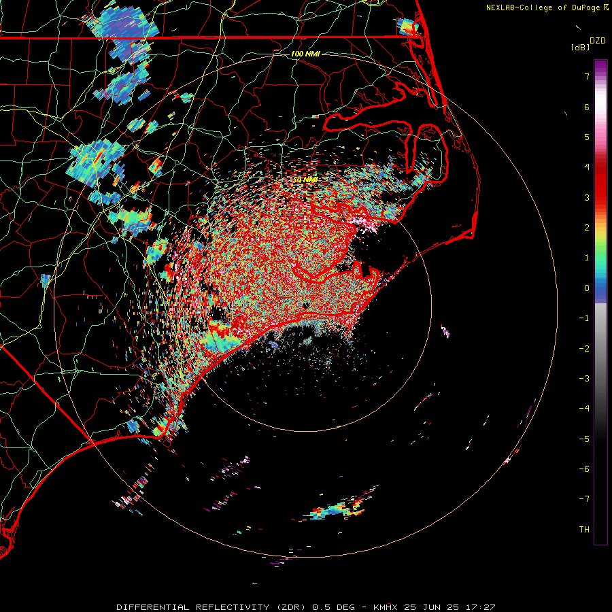Click the -7 value on color scale
Image resolution: width=612 pixels, height=612 pixels.
[584, 499]
